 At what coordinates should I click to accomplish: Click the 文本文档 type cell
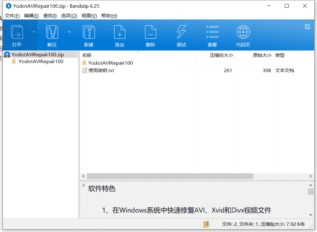click(285, 71)
